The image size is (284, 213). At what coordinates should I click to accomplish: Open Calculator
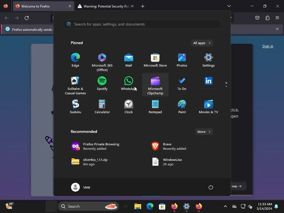(102, 107)
